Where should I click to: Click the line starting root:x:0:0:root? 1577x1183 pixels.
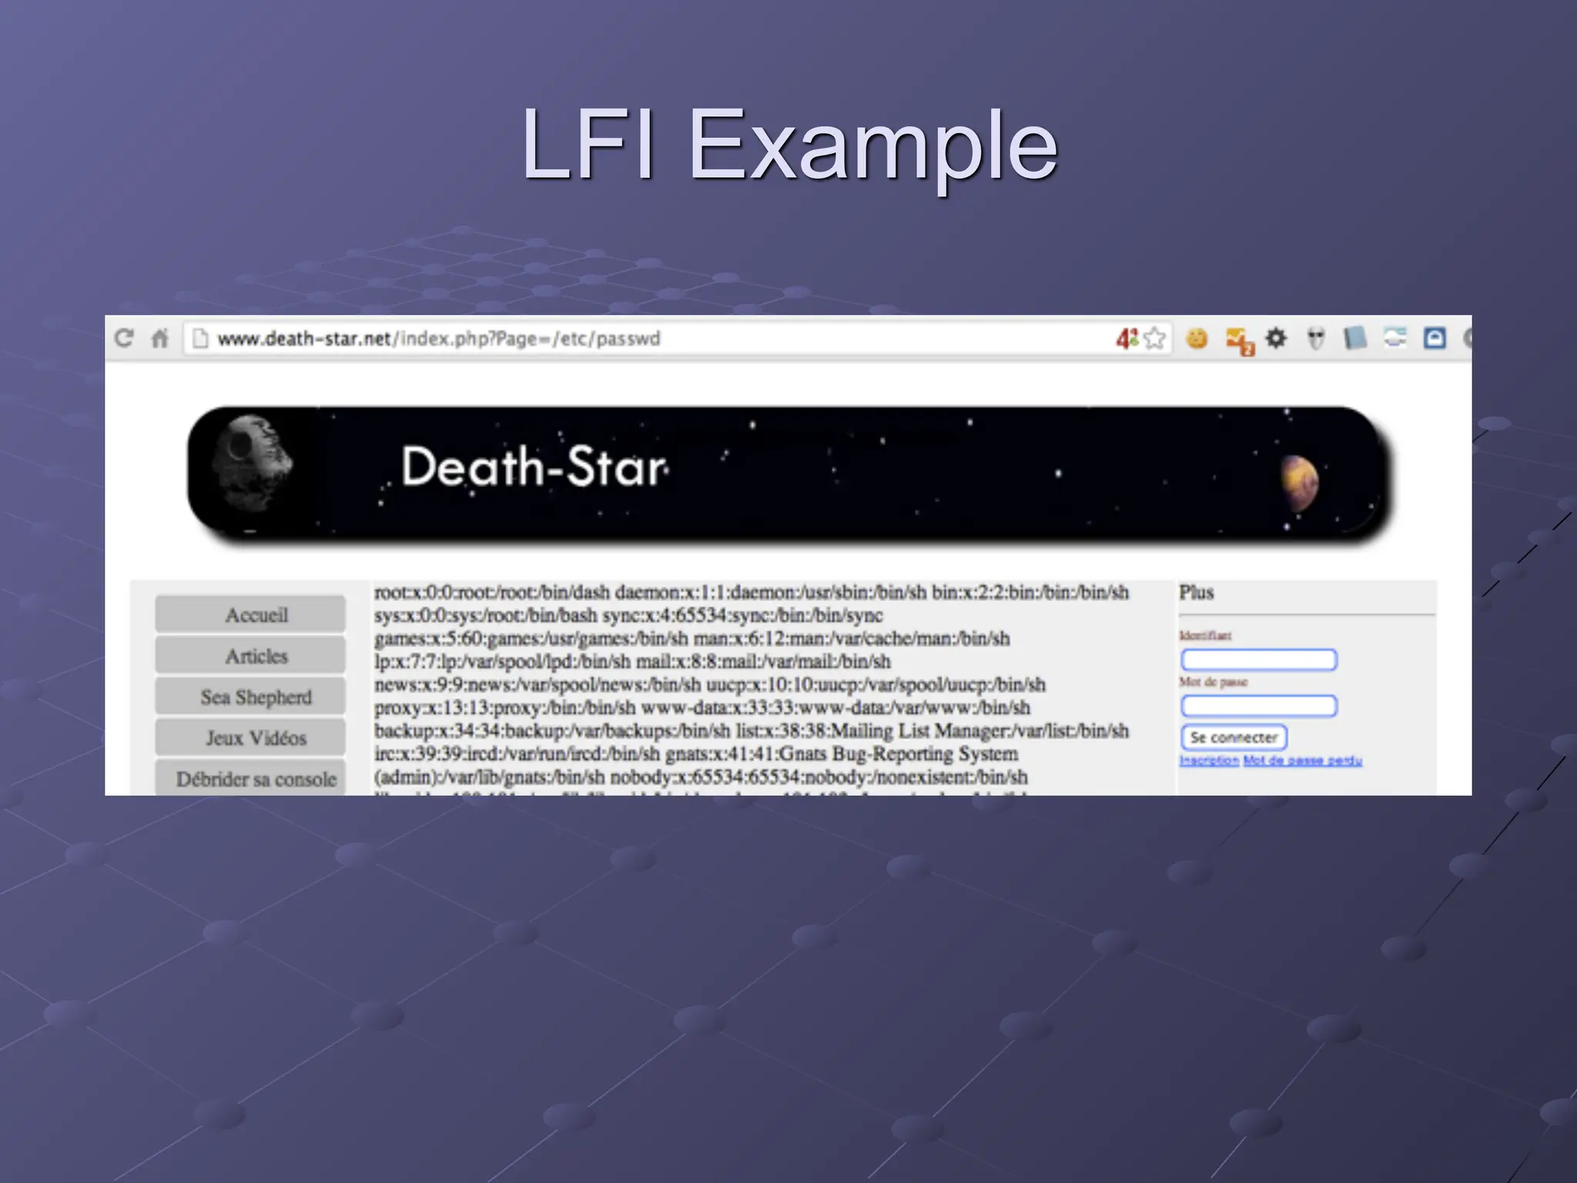(x=752, y=592)
